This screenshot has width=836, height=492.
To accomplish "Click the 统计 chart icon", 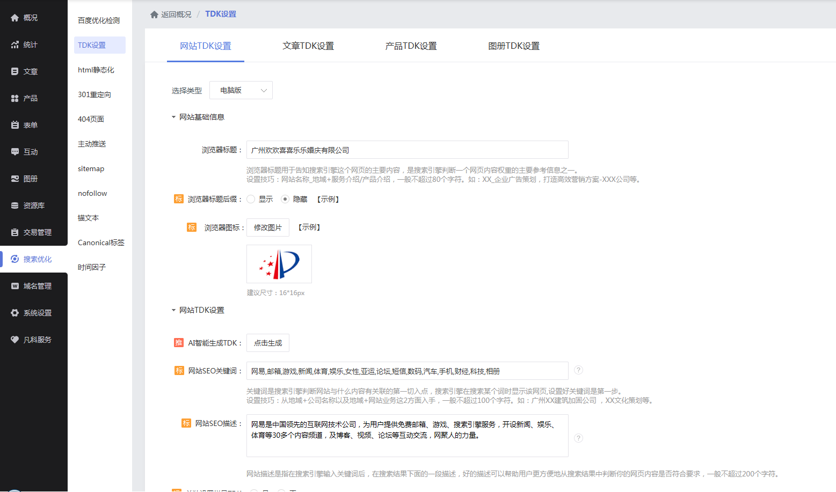I will pos(15,45).
